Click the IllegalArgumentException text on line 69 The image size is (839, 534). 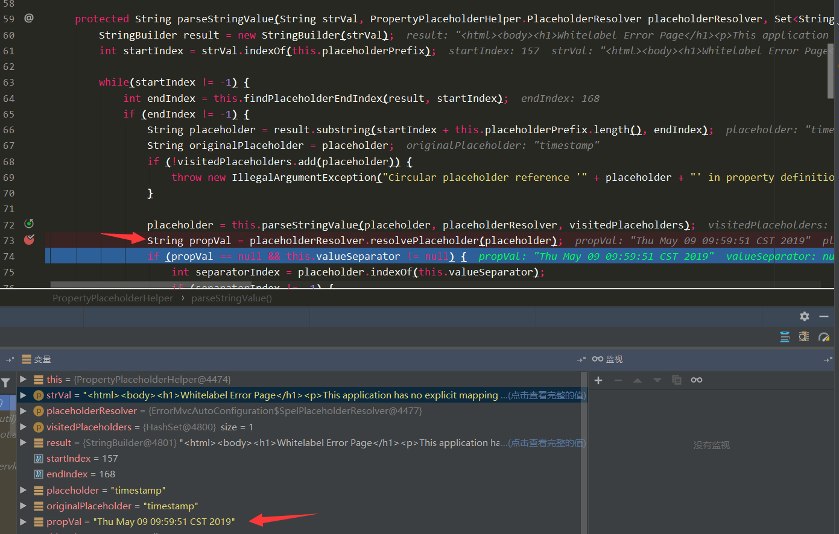(x=304, y=177)
